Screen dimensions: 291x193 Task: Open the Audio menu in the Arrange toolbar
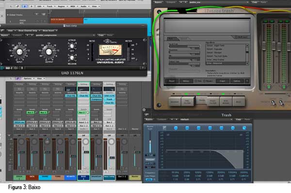[84, 6]
